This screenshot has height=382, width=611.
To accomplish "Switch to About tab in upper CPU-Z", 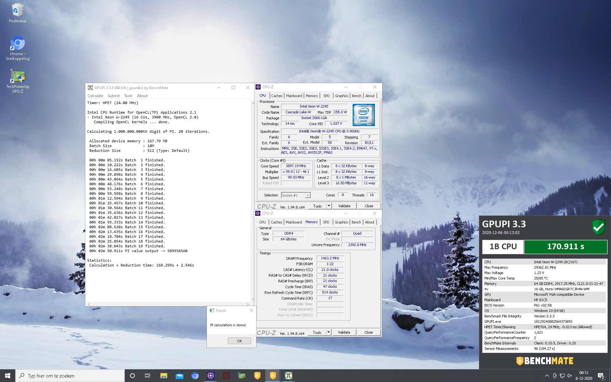I will 370,96.
